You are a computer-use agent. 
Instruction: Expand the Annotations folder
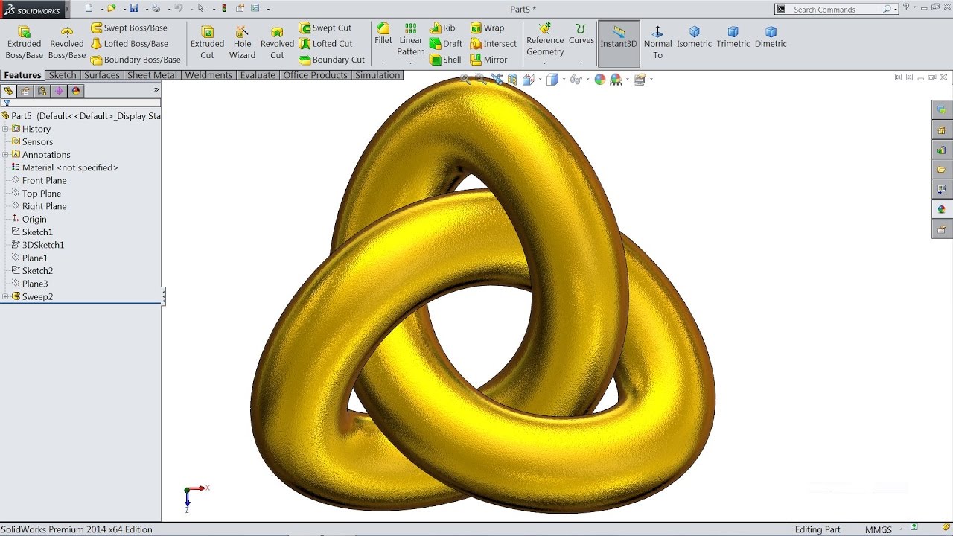[5, 154]
